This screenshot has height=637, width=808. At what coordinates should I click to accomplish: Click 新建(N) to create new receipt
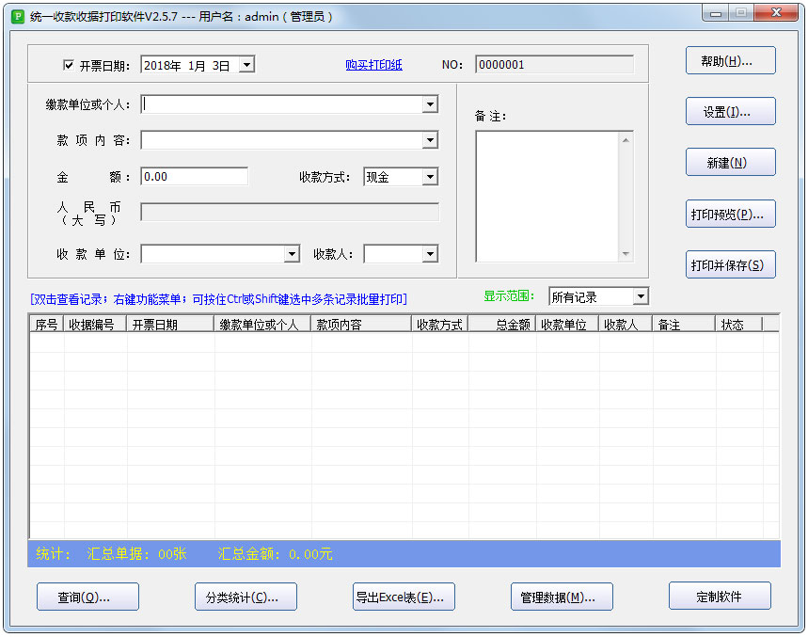(730, 162)
